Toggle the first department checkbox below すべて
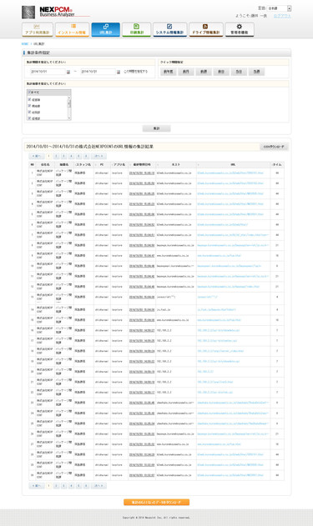 [x=29, y=100]
